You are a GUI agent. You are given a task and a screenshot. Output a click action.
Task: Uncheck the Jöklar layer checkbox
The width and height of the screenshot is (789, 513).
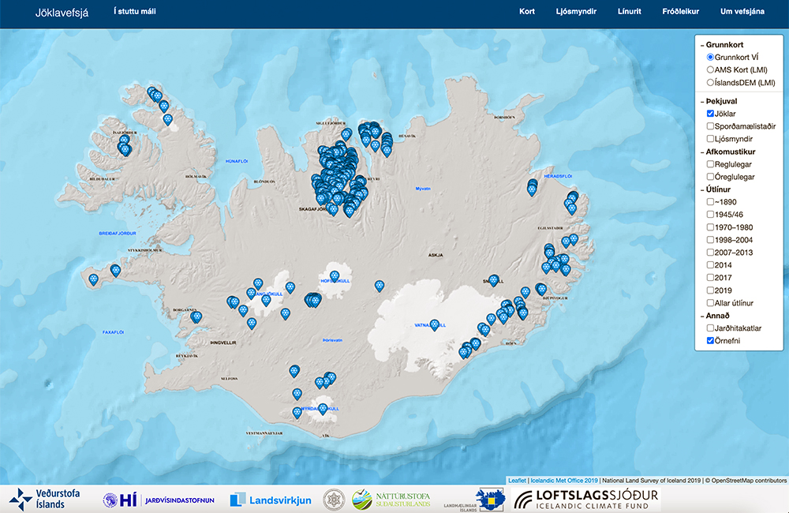click(x=710, y=114)
